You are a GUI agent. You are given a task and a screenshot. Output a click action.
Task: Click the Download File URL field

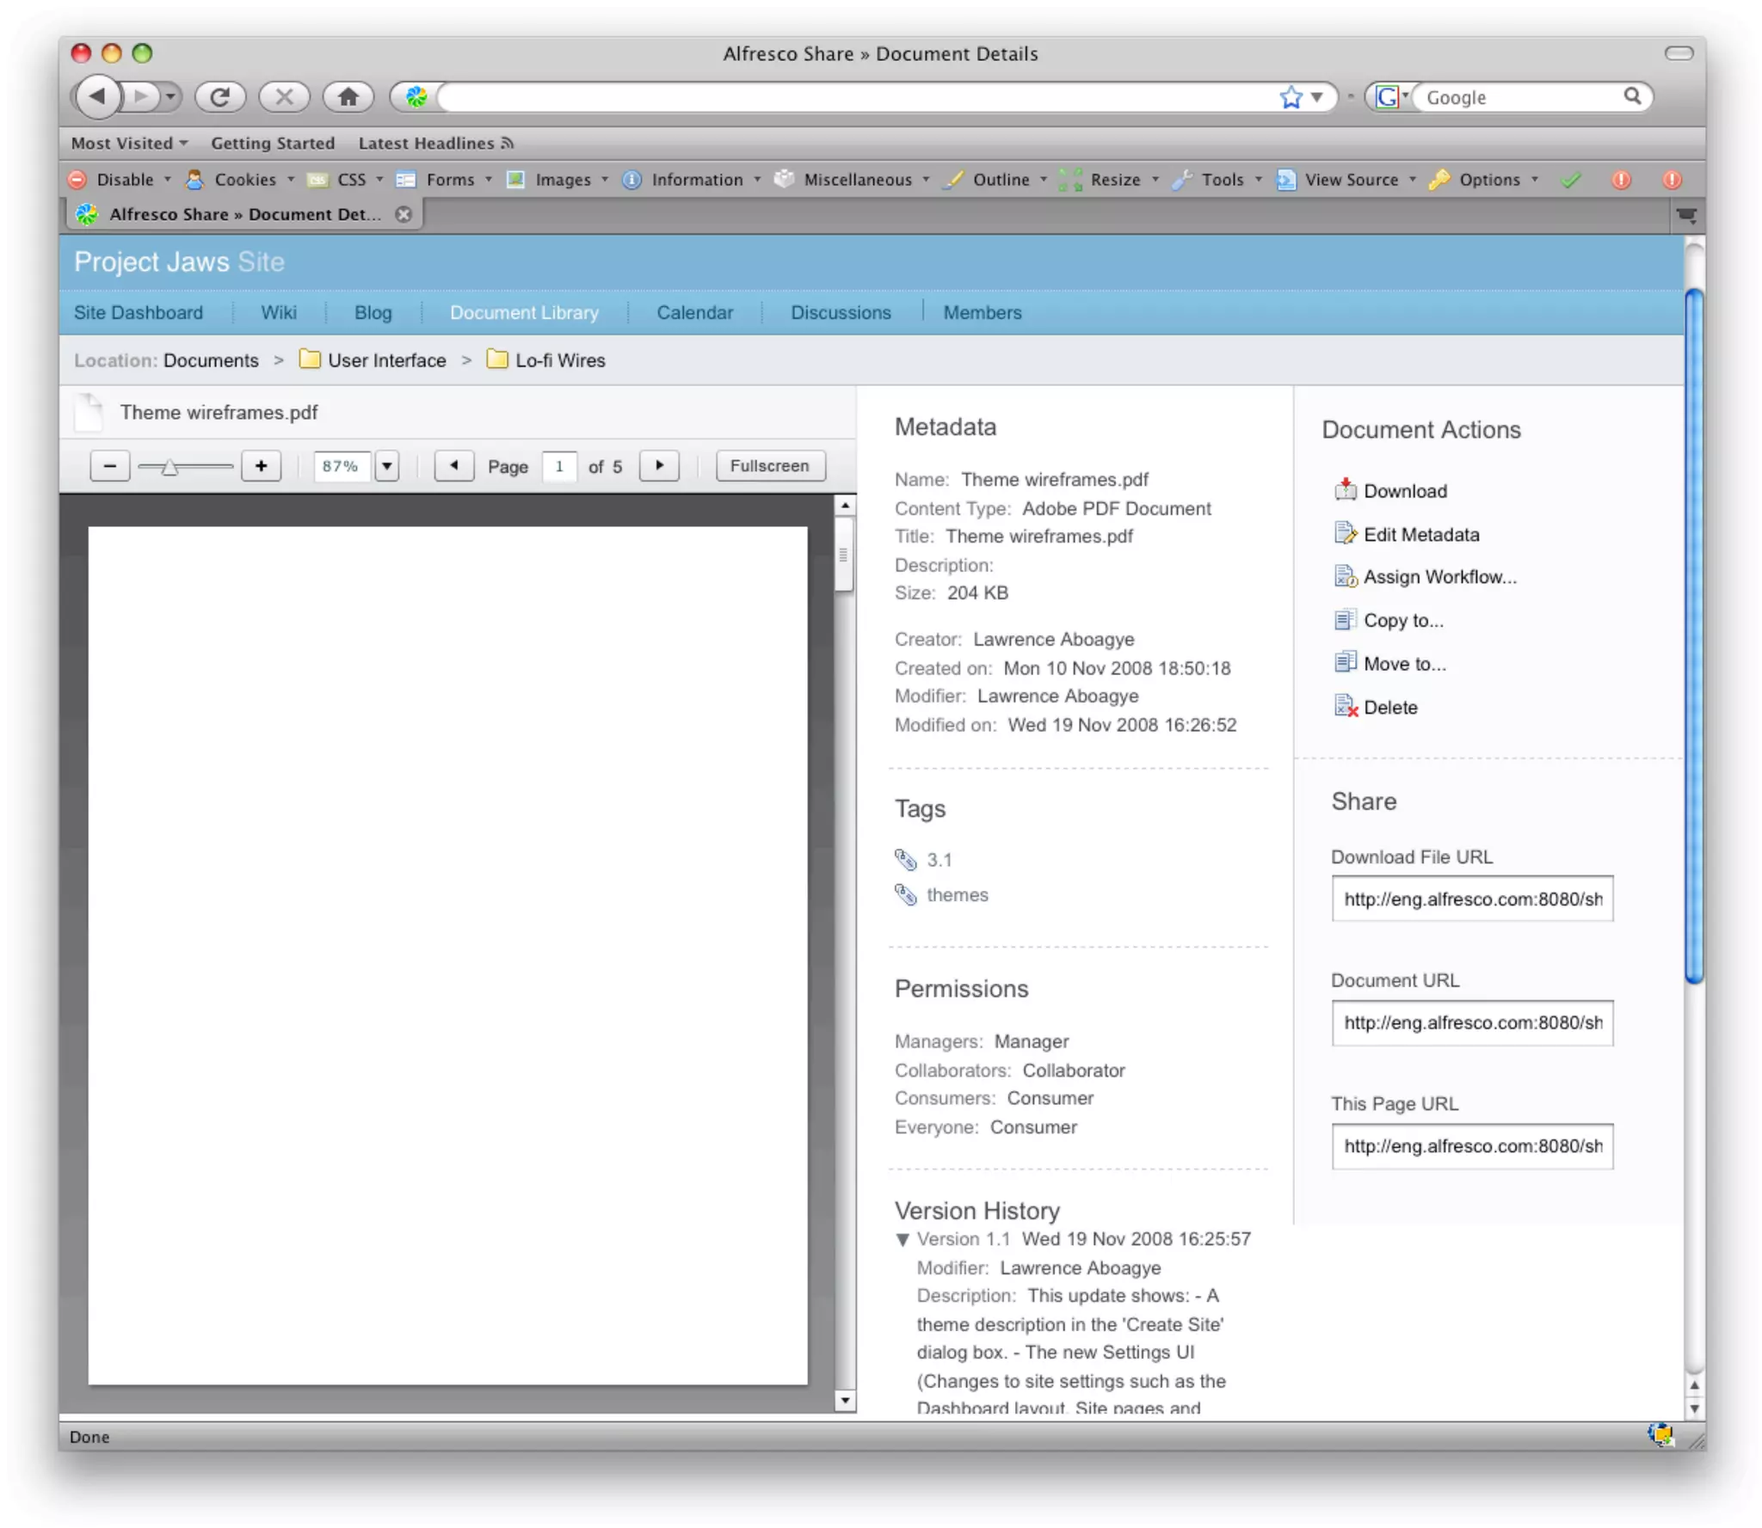pyautogui.click(x=1471, y=899)
